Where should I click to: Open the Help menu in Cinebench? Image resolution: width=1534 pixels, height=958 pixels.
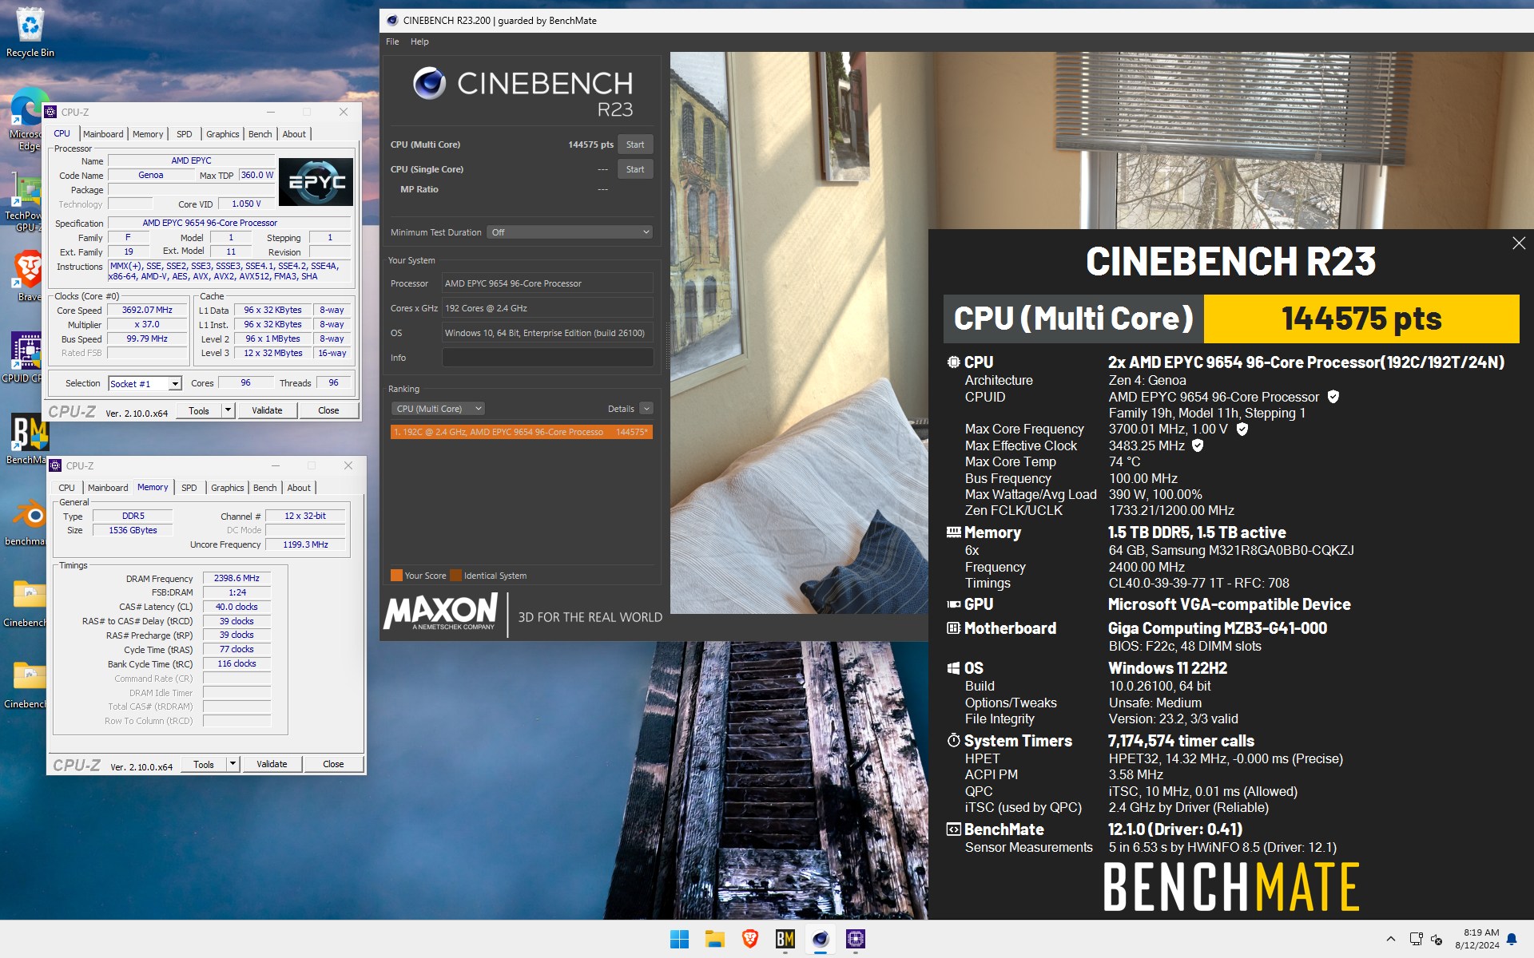pyautogui.click(x=419, y=42)
